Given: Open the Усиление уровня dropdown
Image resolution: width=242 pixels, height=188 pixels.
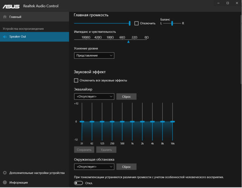Looking at the screenshot, I should point(94,56).
